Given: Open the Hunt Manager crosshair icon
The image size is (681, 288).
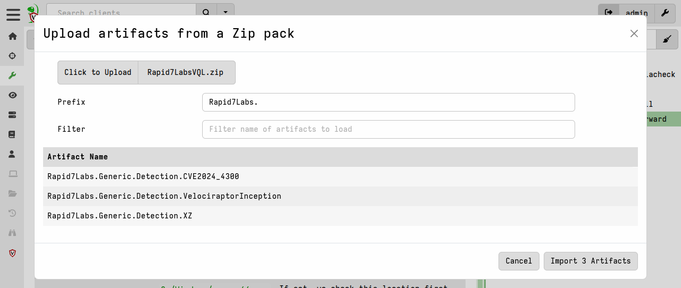Looking at the screenshot, I should (x=12, y=56).
